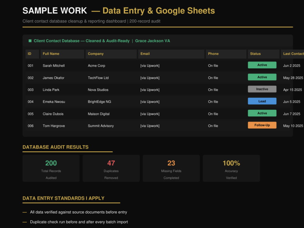Click the May 10 2025 last contact date
Viewport: 304px width, 228px height.
click(x=293, y=126)
